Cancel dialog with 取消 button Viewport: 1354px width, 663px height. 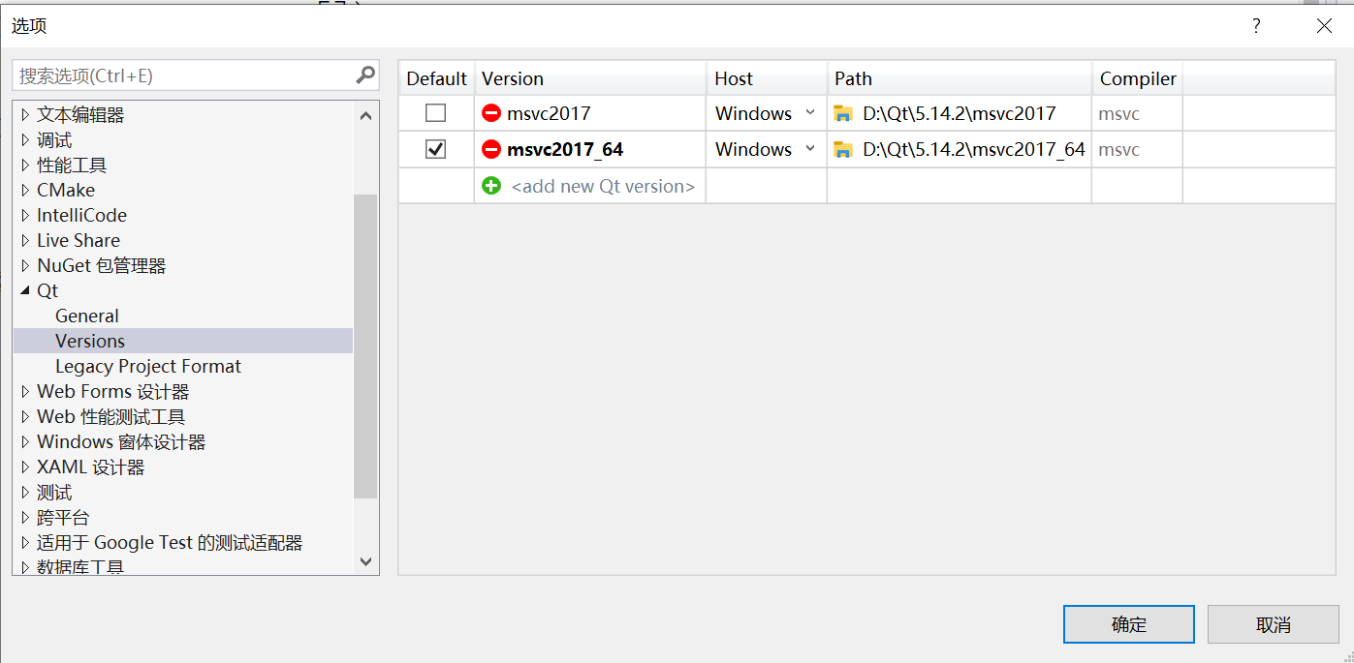pos(1273,623)
